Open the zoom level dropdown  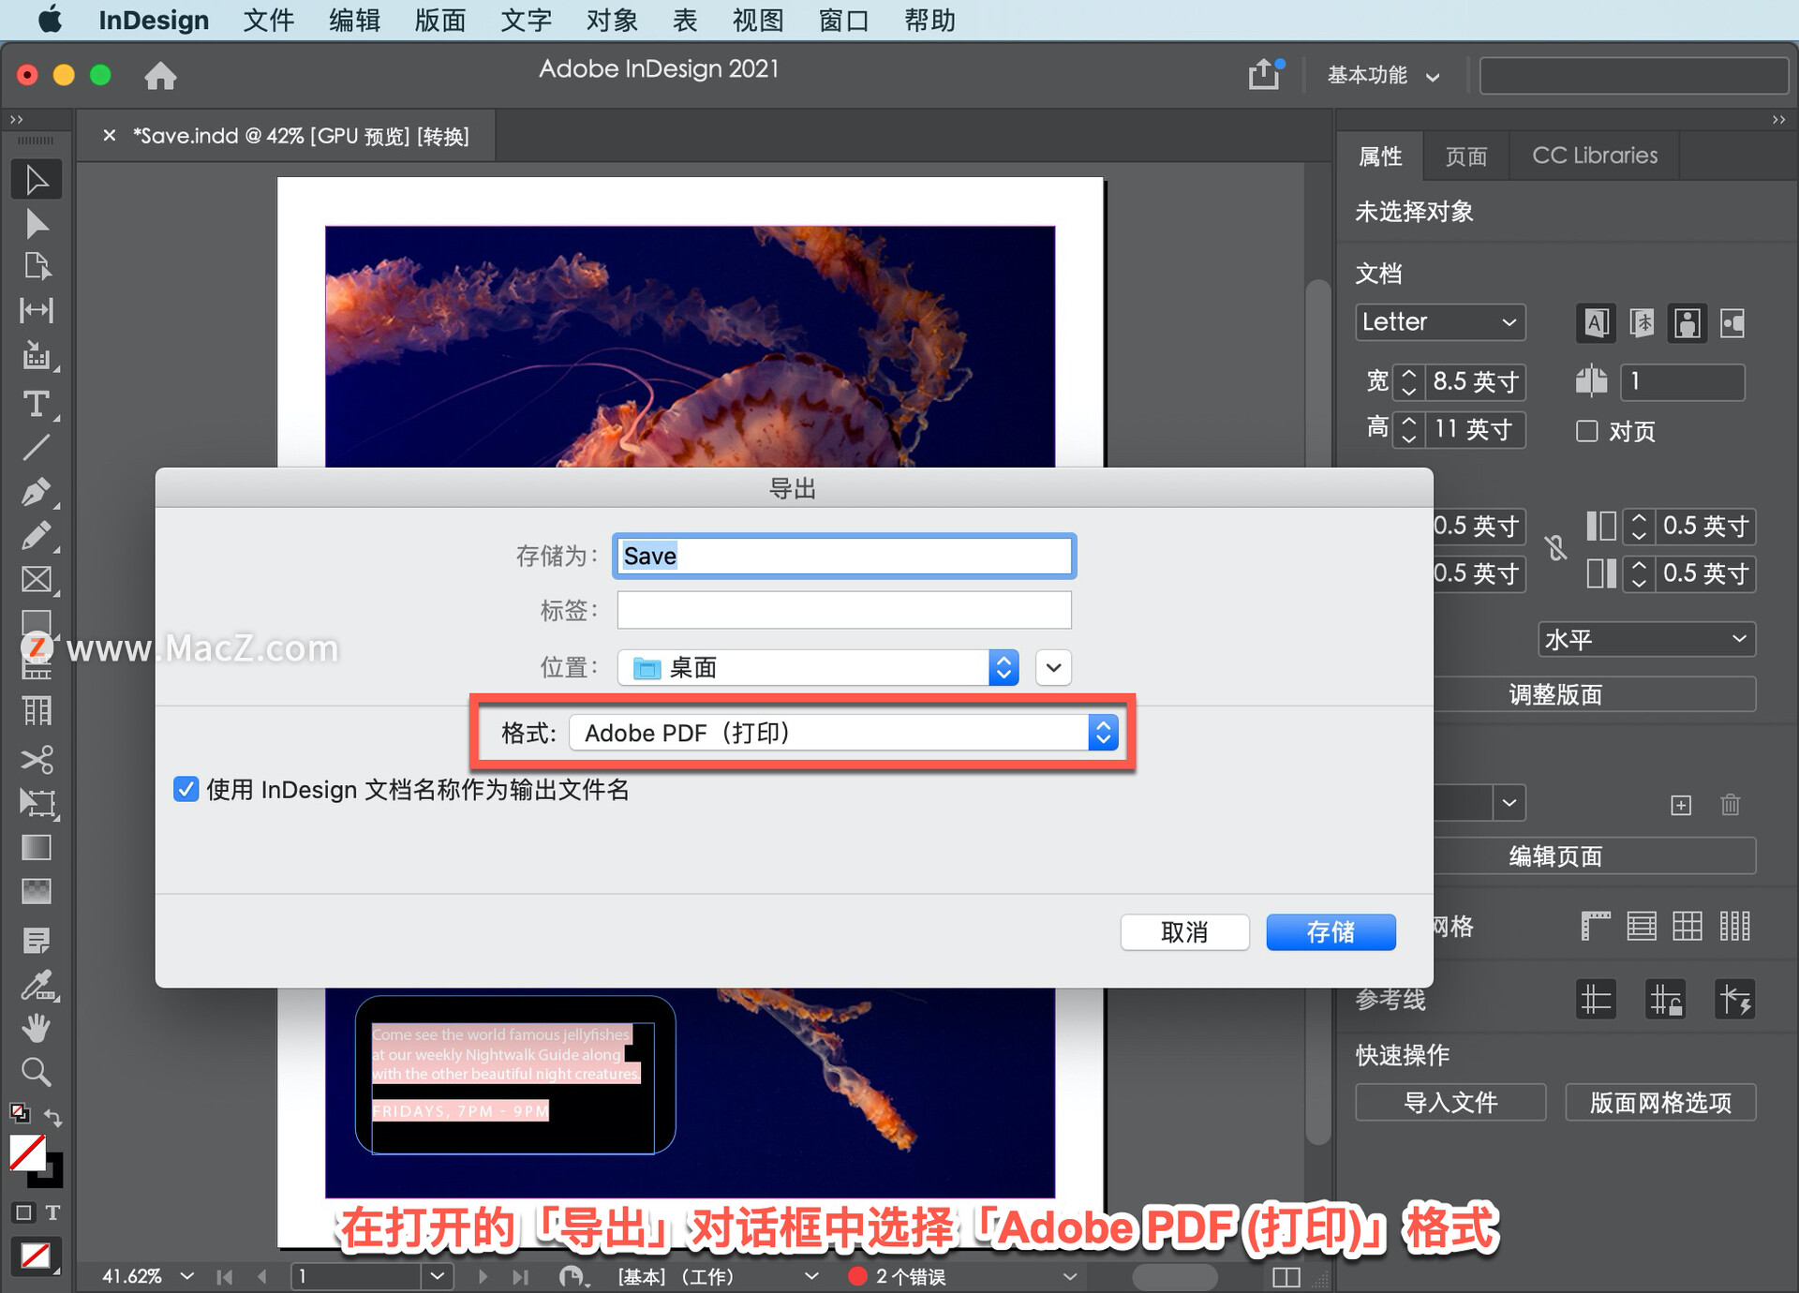[186, 1276]
